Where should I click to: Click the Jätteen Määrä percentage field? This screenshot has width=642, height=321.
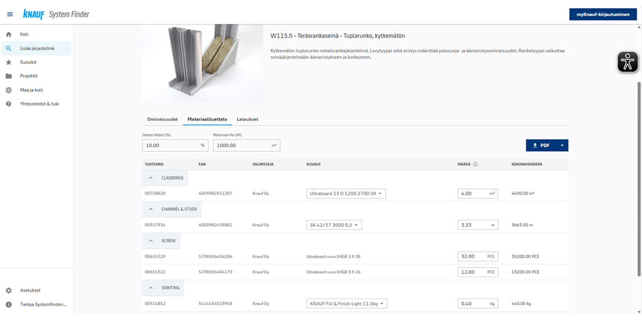pyautogui.click(x=170, y=145)
